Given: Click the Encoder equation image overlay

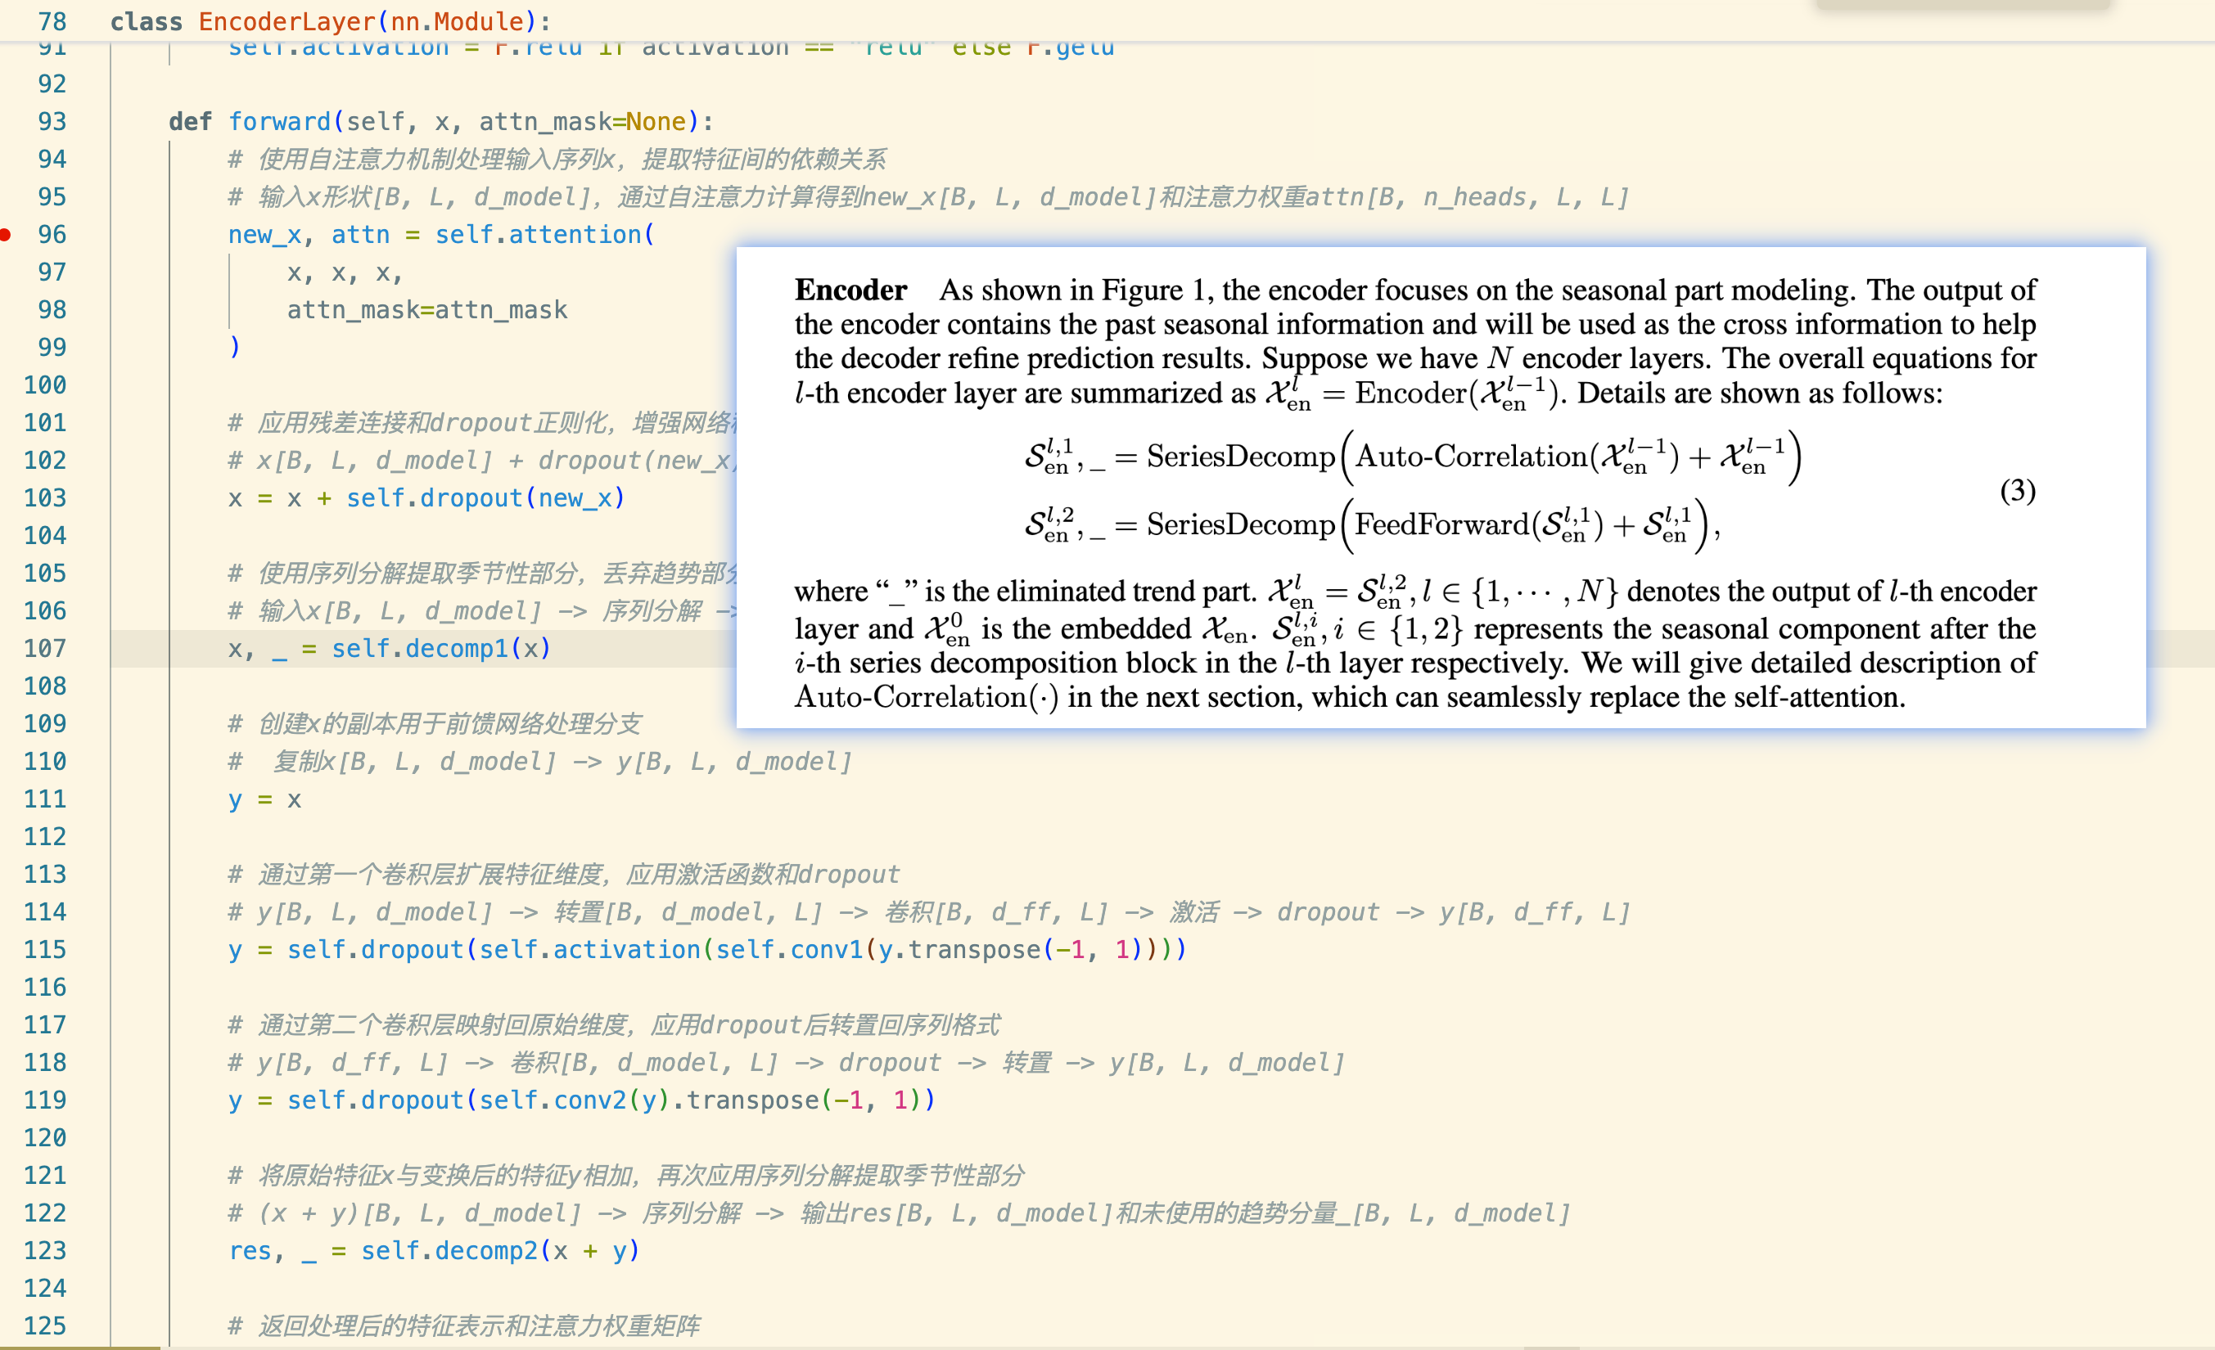Looking at the screenshot, I should 1440,487.
